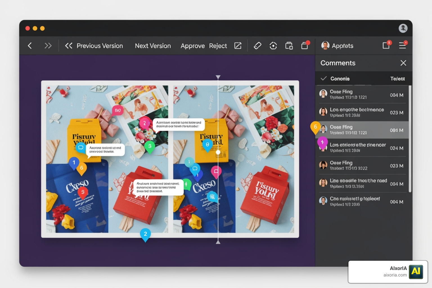Screen dimensions: 432x288
Task: Click the red pin 9 on blue bag
Action: (83, 192)
